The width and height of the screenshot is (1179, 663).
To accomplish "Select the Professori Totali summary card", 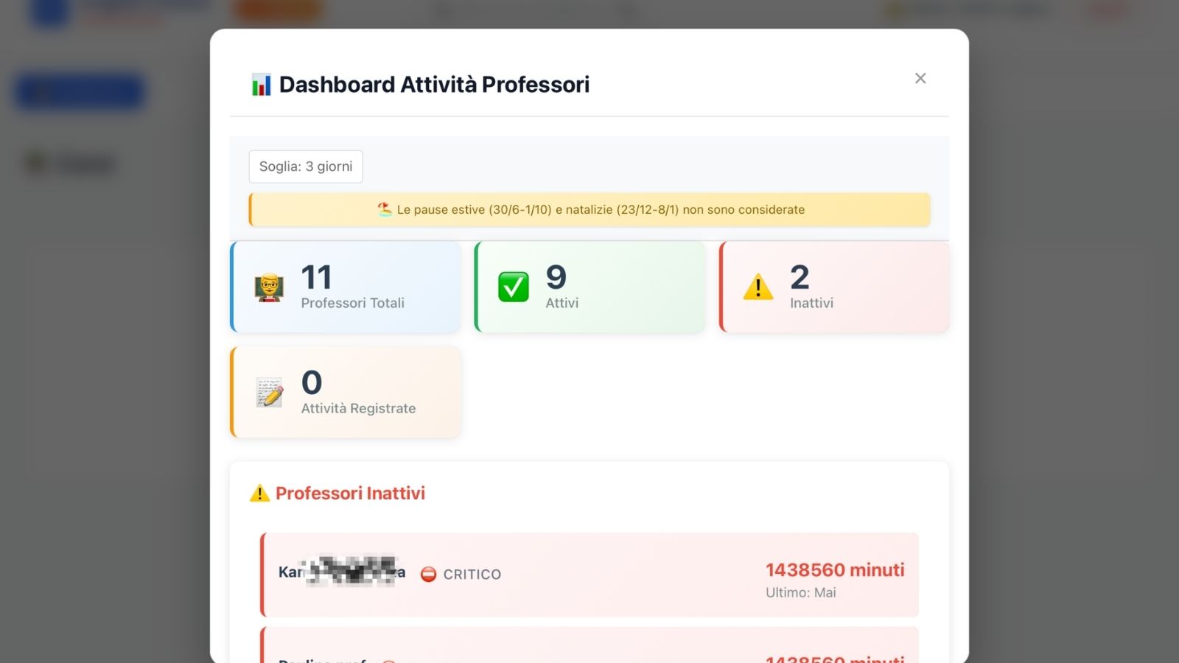I will (x=345, y=287).
